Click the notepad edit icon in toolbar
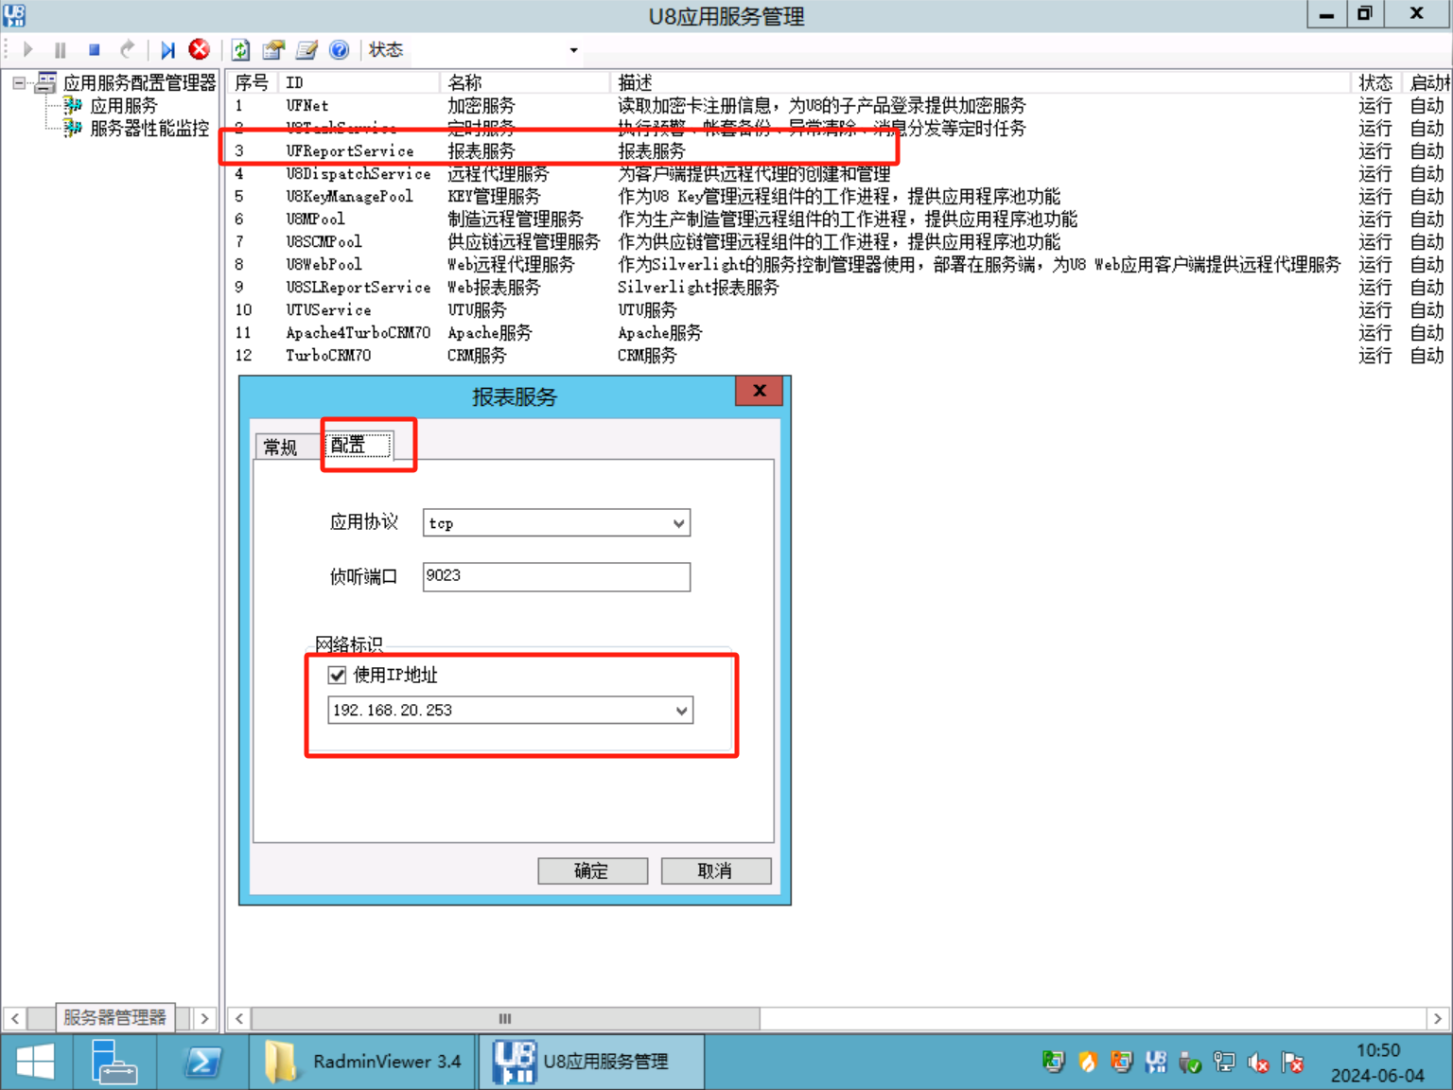The height and width of the screenshot is (1090, 1453). [306, 50]
